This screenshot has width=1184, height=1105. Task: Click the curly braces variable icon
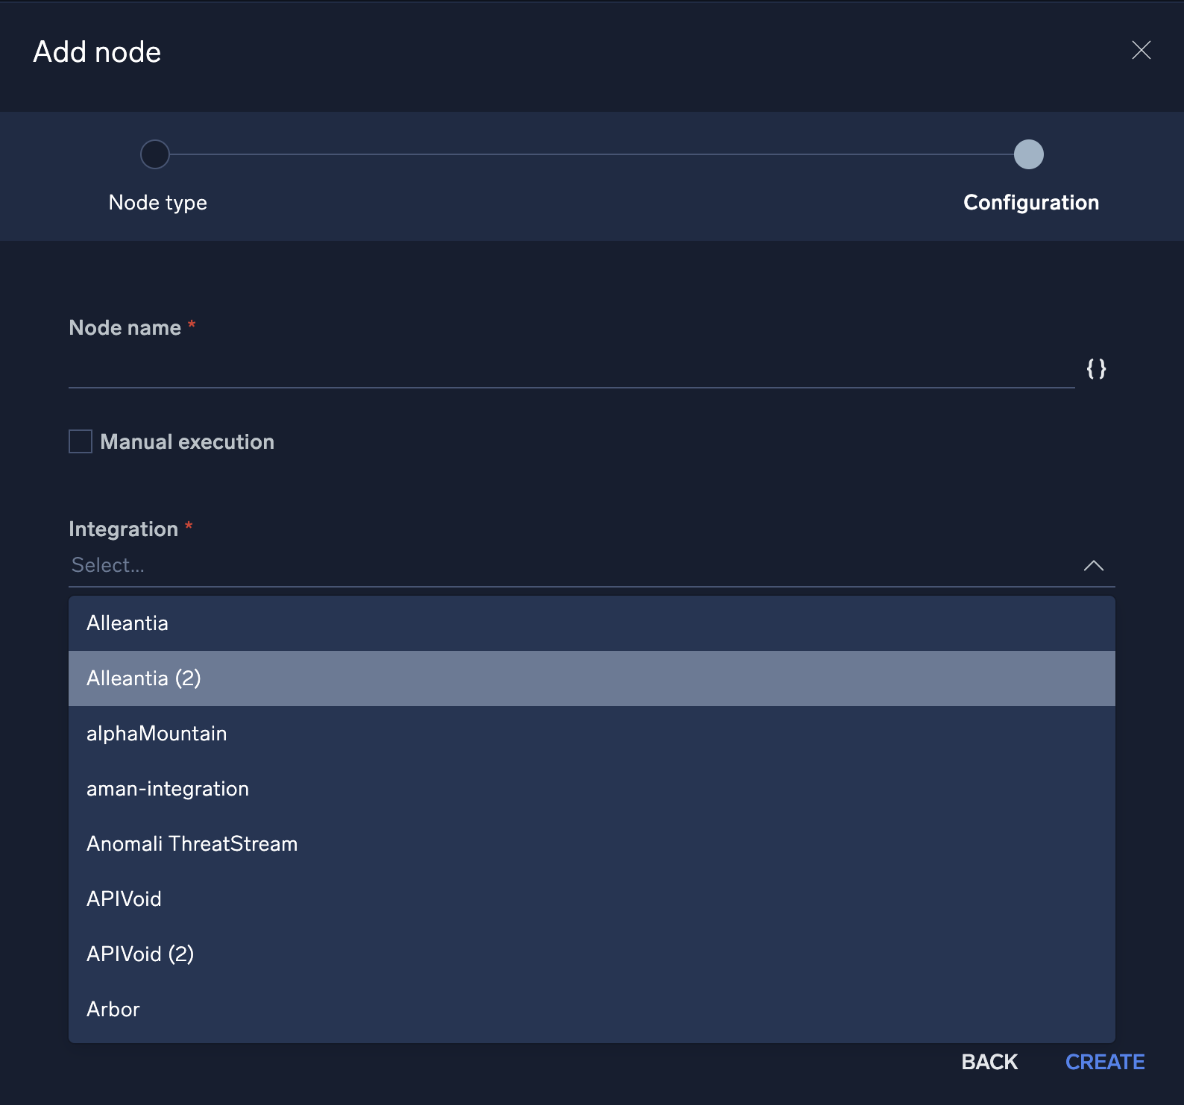point(1095,368)
